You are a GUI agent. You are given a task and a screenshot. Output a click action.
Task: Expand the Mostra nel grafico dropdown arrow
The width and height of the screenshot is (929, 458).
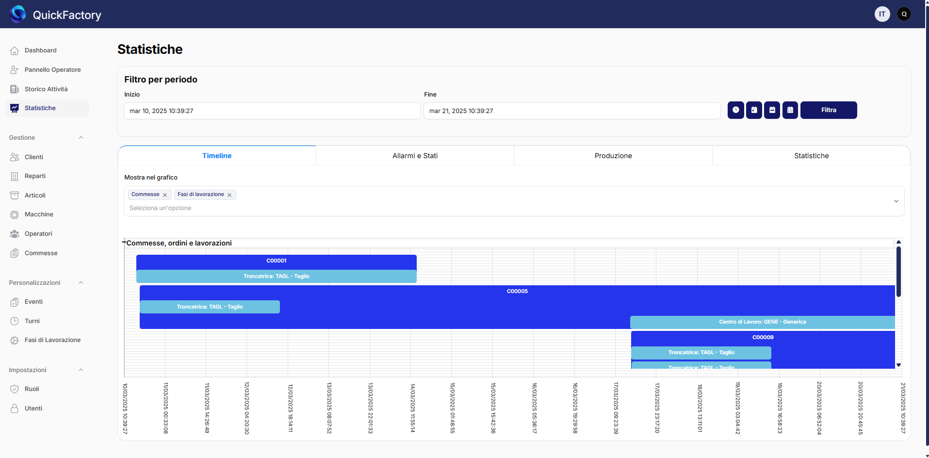click(896, 201)
